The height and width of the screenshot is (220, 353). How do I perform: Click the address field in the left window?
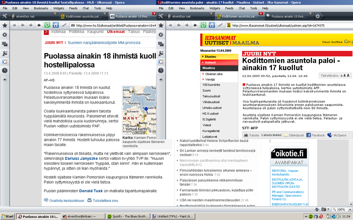[113, 25]
